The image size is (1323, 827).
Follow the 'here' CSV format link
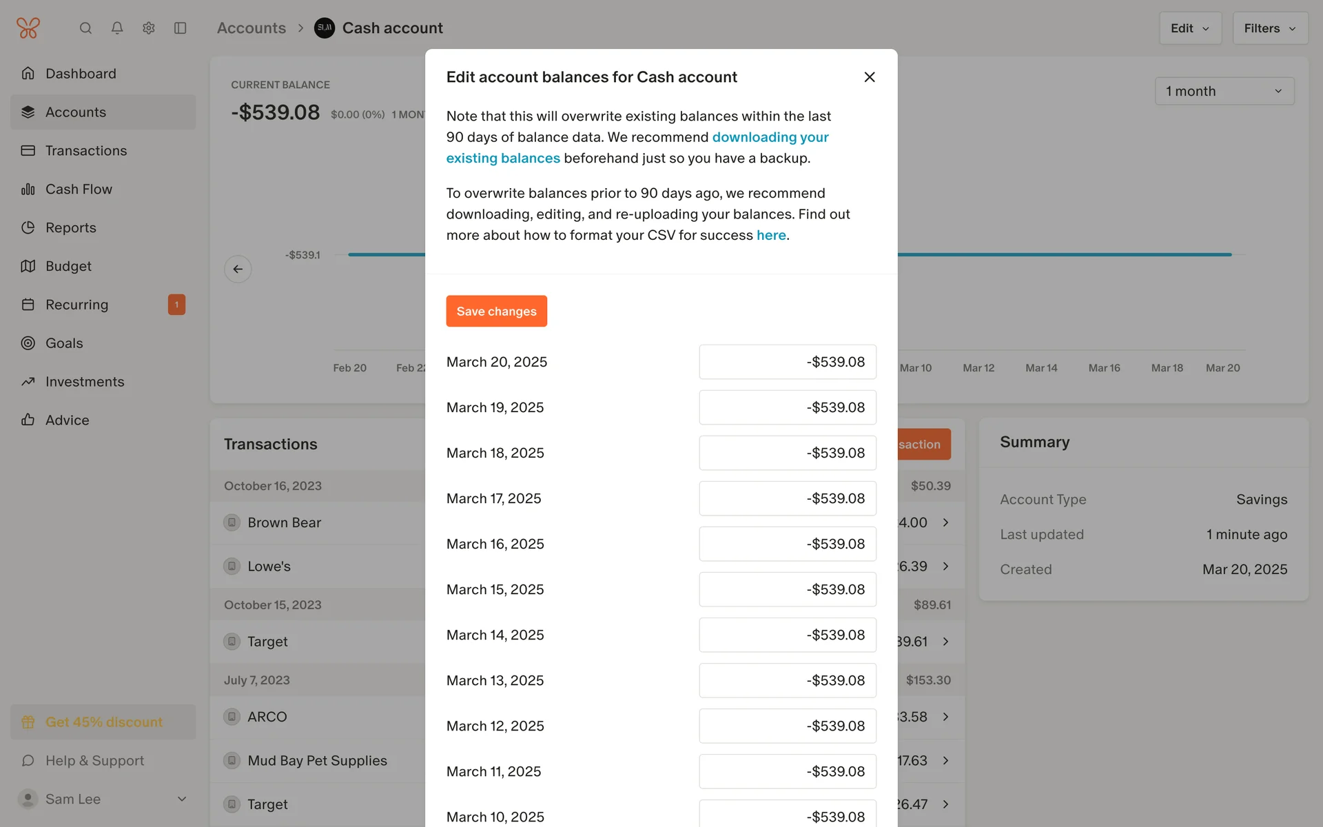771,235
